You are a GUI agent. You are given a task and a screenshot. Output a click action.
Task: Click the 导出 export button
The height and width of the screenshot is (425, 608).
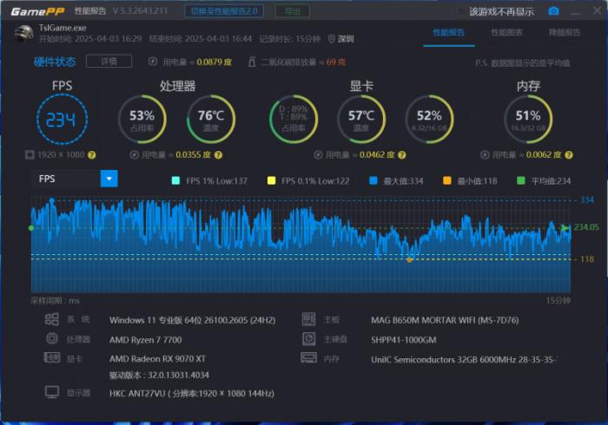[x=293, y=10]
